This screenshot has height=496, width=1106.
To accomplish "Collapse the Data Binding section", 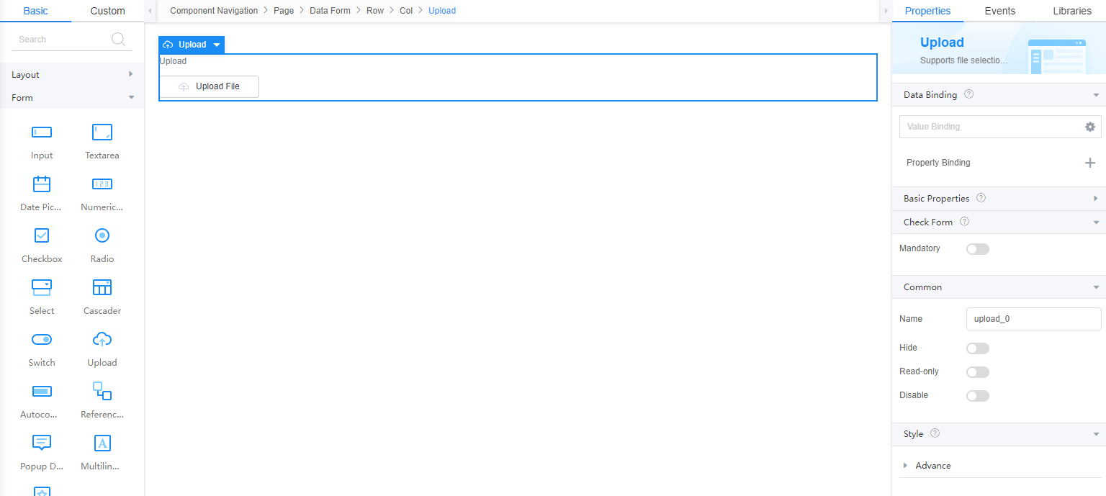I will click(x=1096, y=95).
